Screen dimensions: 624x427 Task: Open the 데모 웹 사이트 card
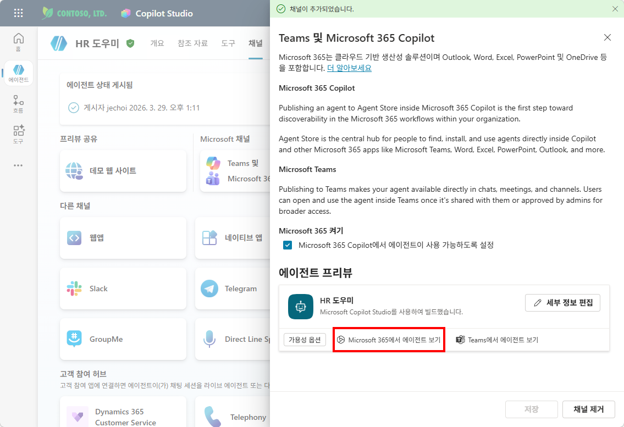pyautogui.click(x=123, y=171)
